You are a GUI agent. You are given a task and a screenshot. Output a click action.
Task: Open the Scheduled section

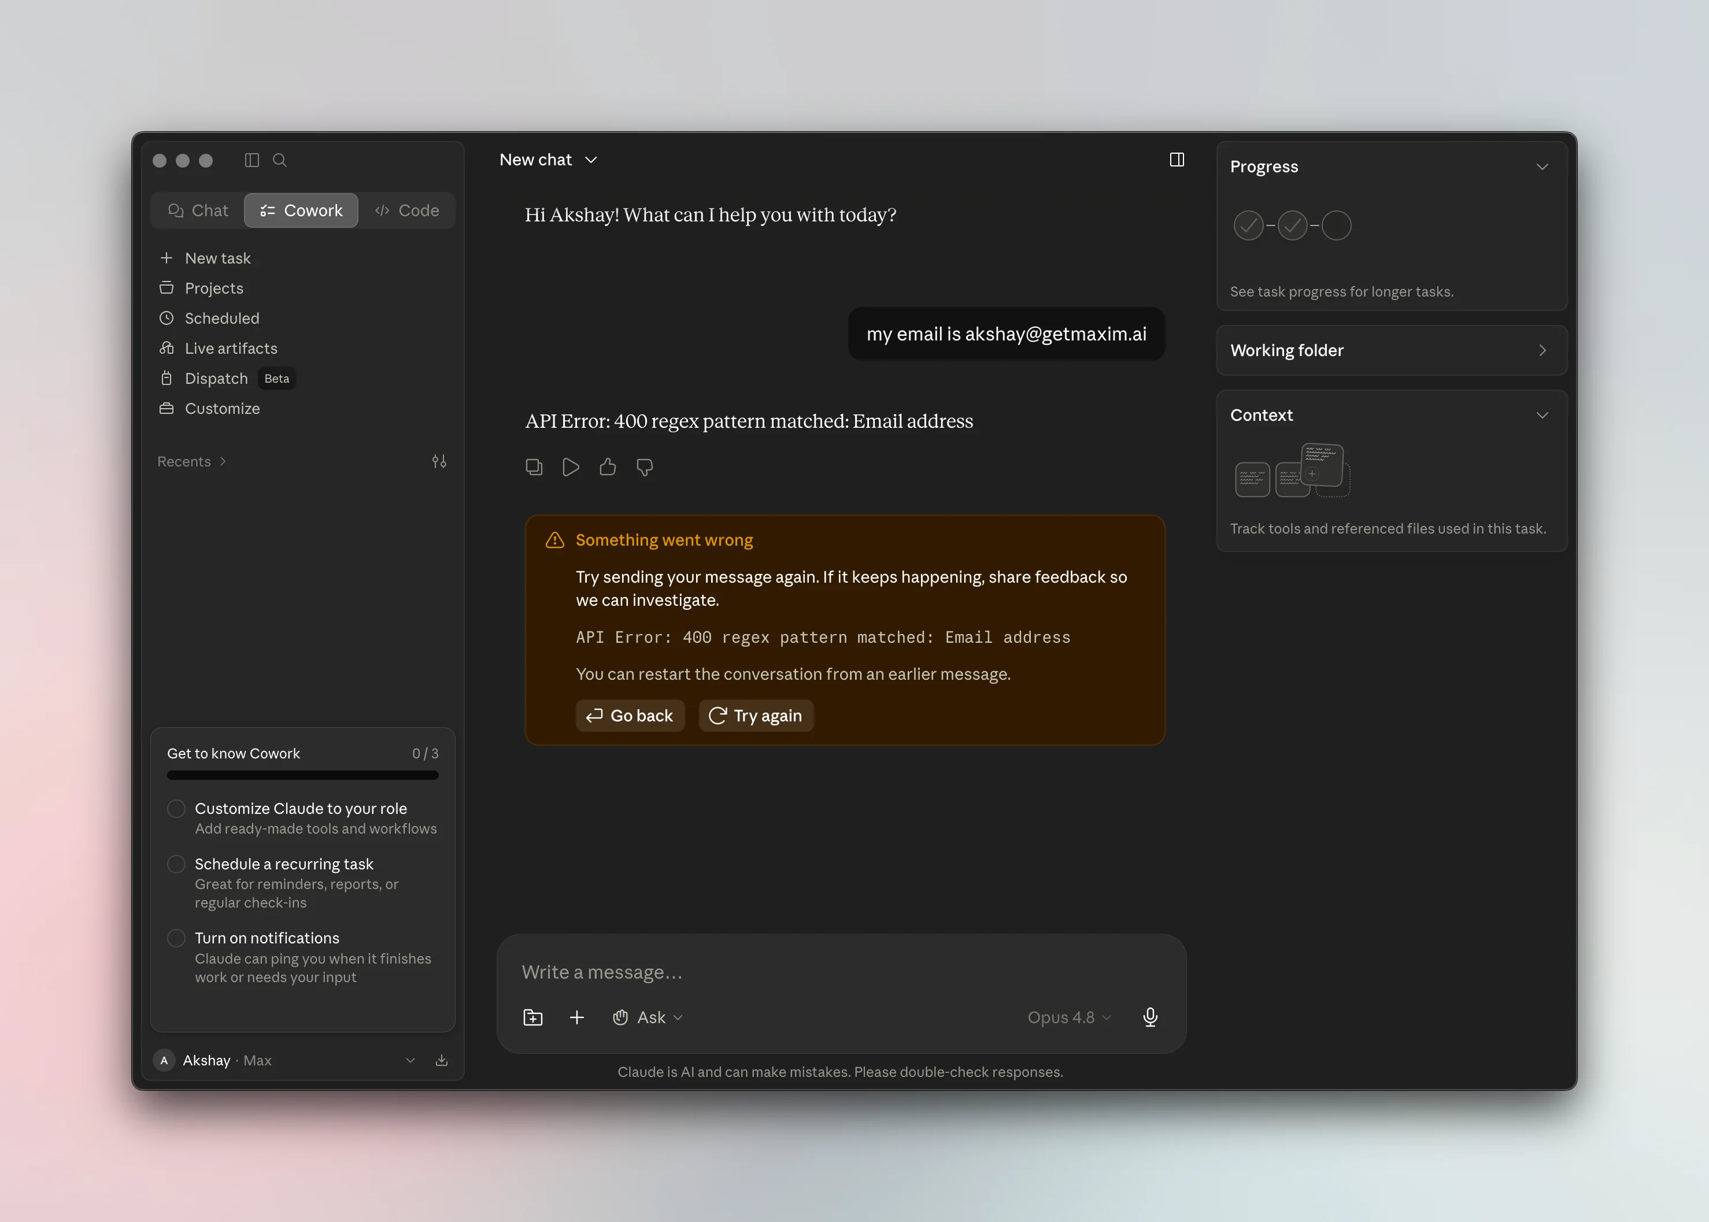(209, 319)
